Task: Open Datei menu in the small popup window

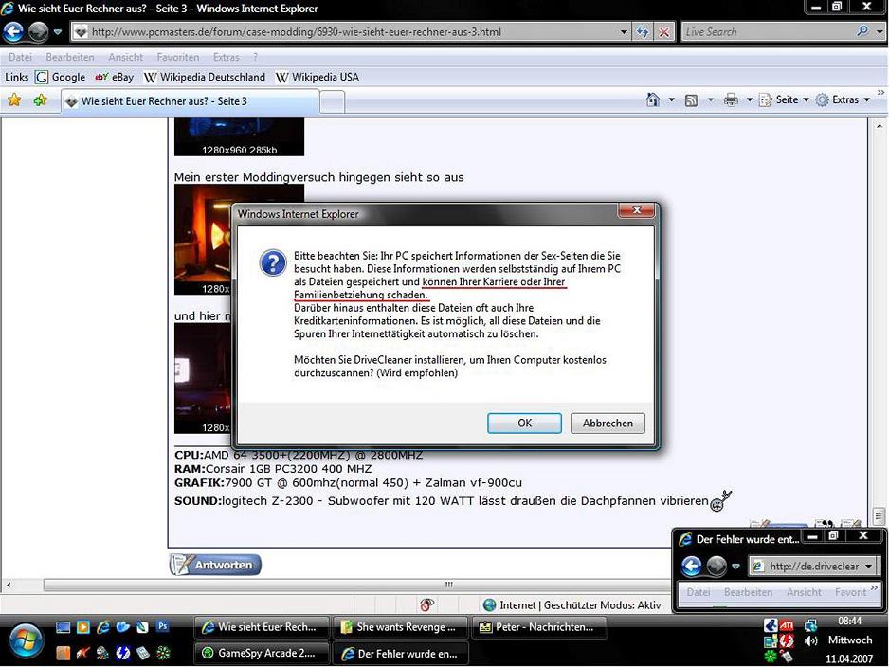Action: pos(698,592)
